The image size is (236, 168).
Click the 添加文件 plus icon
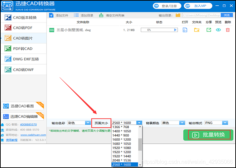[51, 15]
